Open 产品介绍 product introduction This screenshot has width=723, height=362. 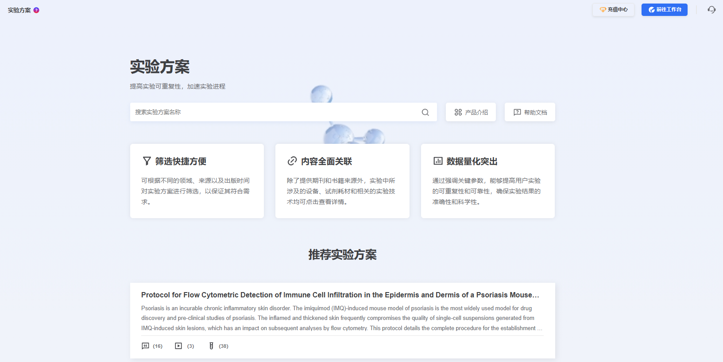[471, 112]
